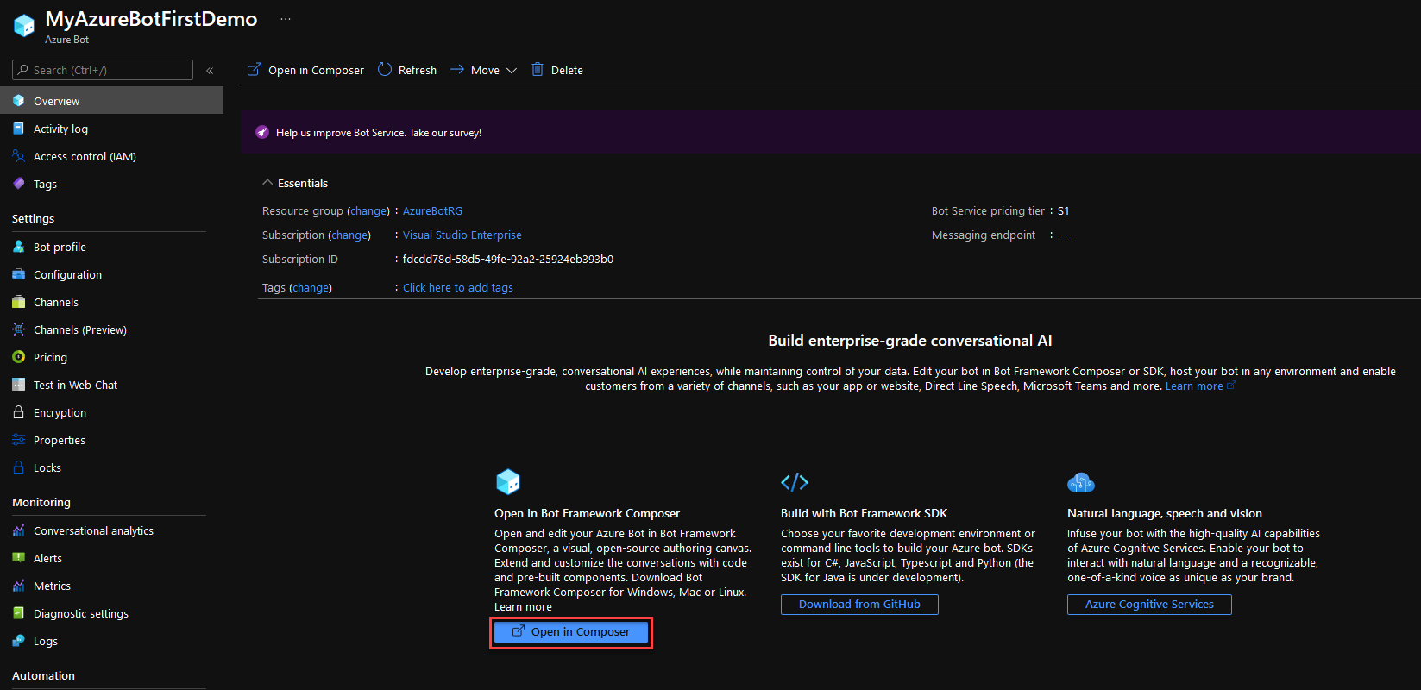Change the resource group via change link
Viewport: 1421px width, 690px height.
pyautogui.click(x=368, y=210)
